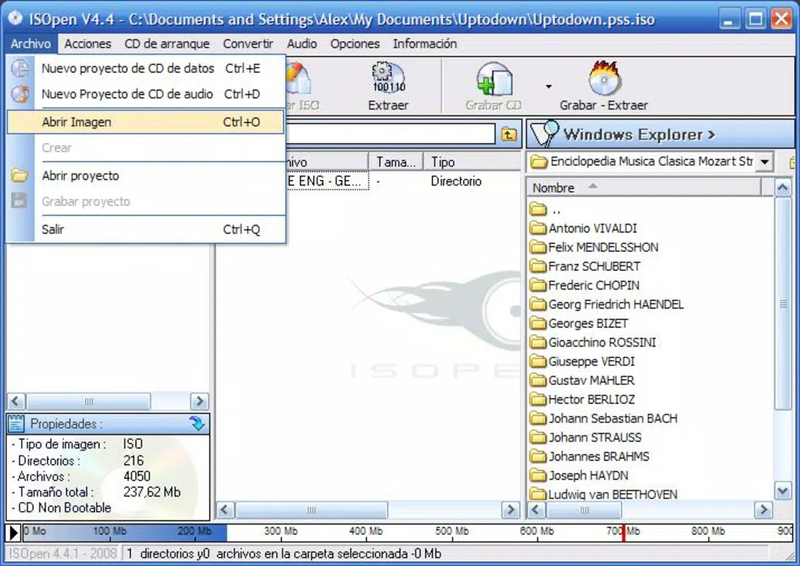Click the play arrow on capacity bar
The height and width of the screenshot is (566, 800).
tap(13, 532)
